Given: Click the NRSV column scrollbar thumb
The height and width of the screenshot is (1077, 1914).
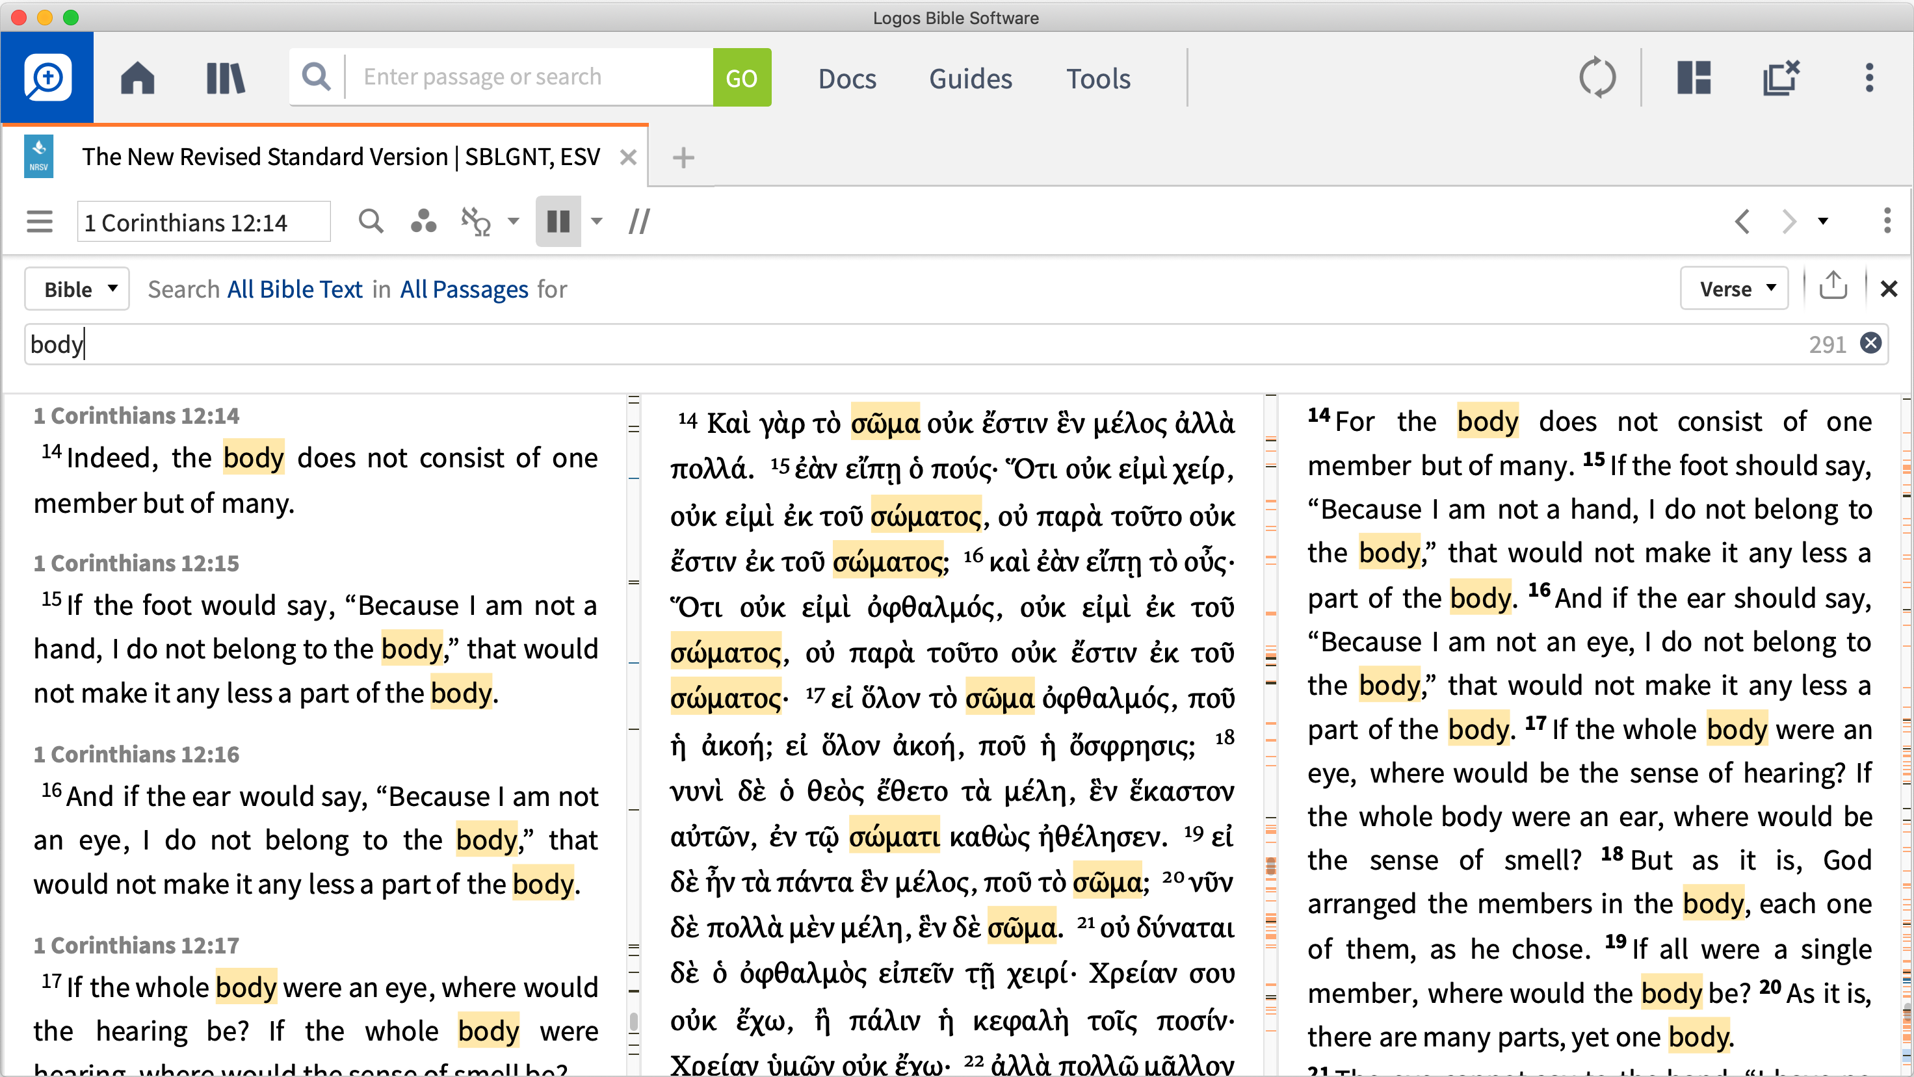Looking at the screenshot, I should pyautogui.click(x=634, y=1022).
